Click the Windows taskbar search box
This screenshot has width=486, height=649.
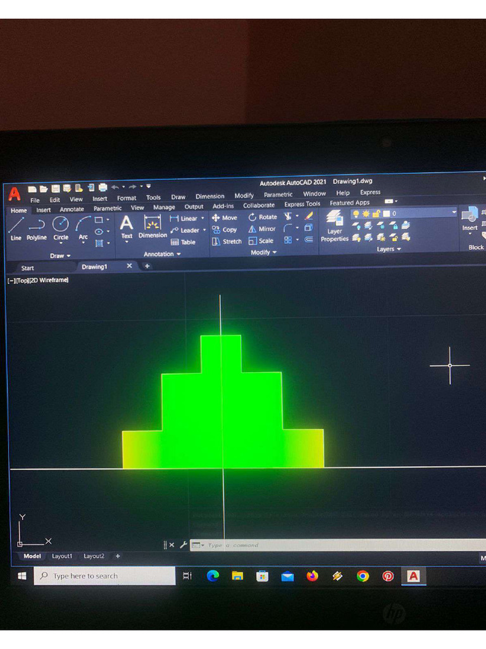(104, 575)
